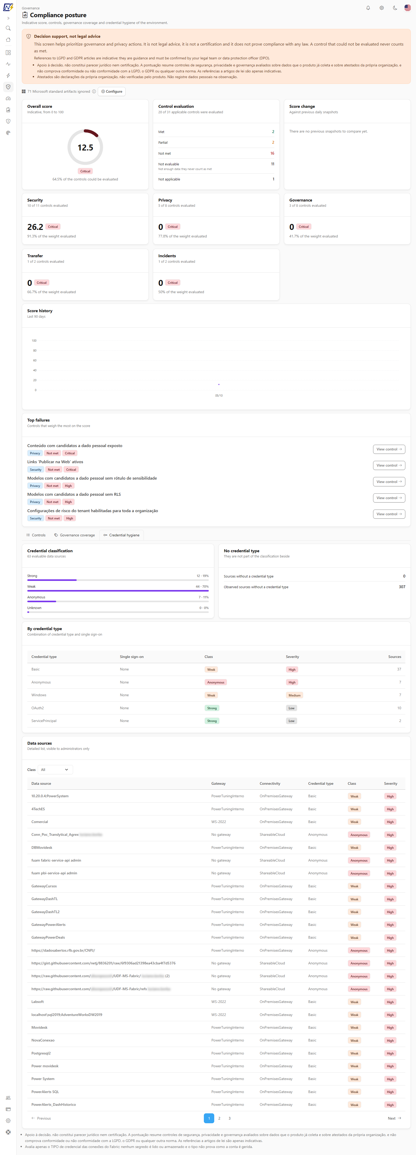This screenshot has height=1155, width=416.
Task: Go to Home via sidebar house icon
Action: (8, 40)
